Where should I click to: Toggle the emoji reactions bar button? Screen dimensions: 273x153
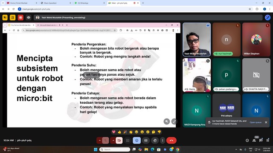(x=136, y=140)
